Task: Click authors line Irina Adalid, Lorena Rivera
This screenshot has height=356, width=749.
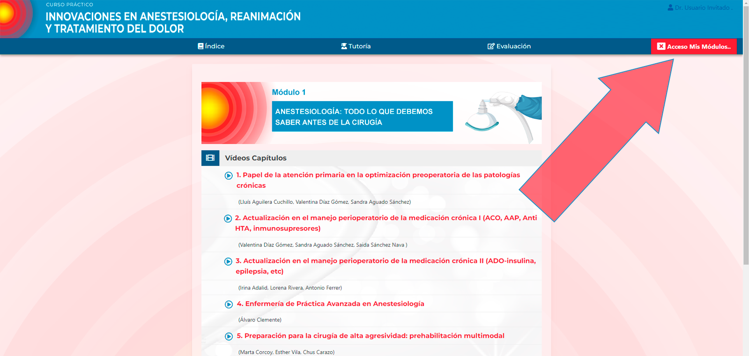Action: [x=290, y=288]
